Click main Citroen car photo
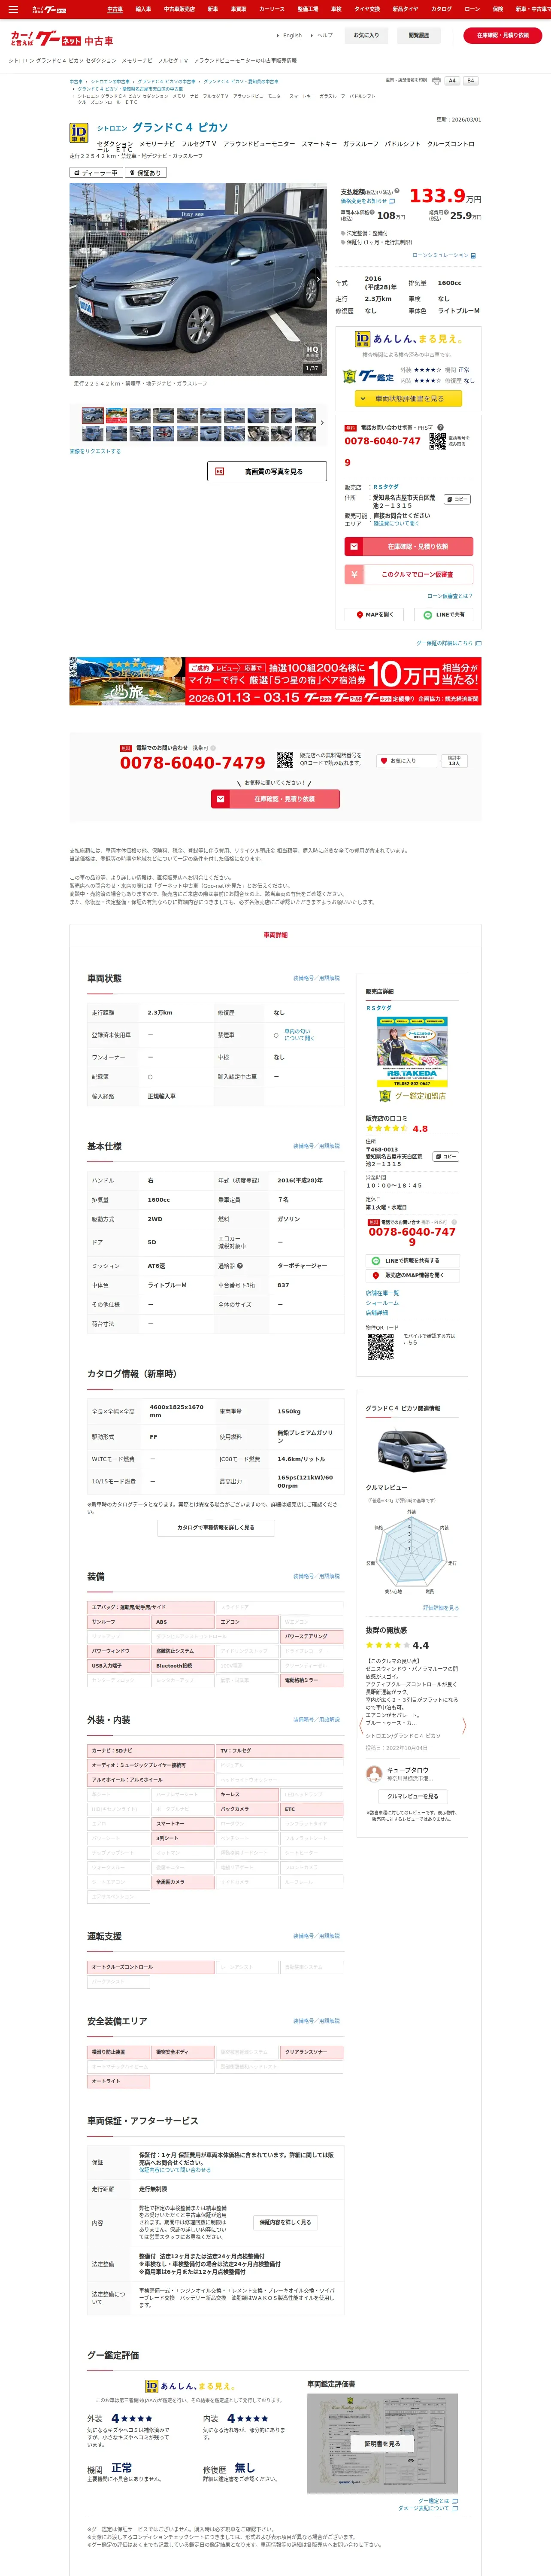The width and height of the screenshot is (551, 2576). [198, 279]
